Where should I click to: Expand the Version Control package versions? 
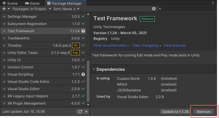[x=4, y=67]
